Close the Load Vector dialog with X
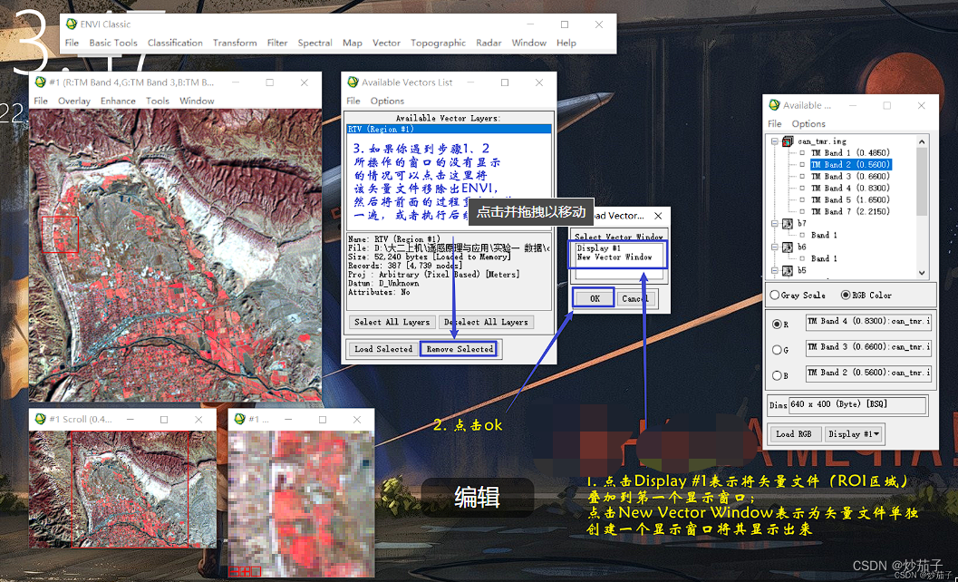Screen dimensions: 958x582 coord(658,216)
